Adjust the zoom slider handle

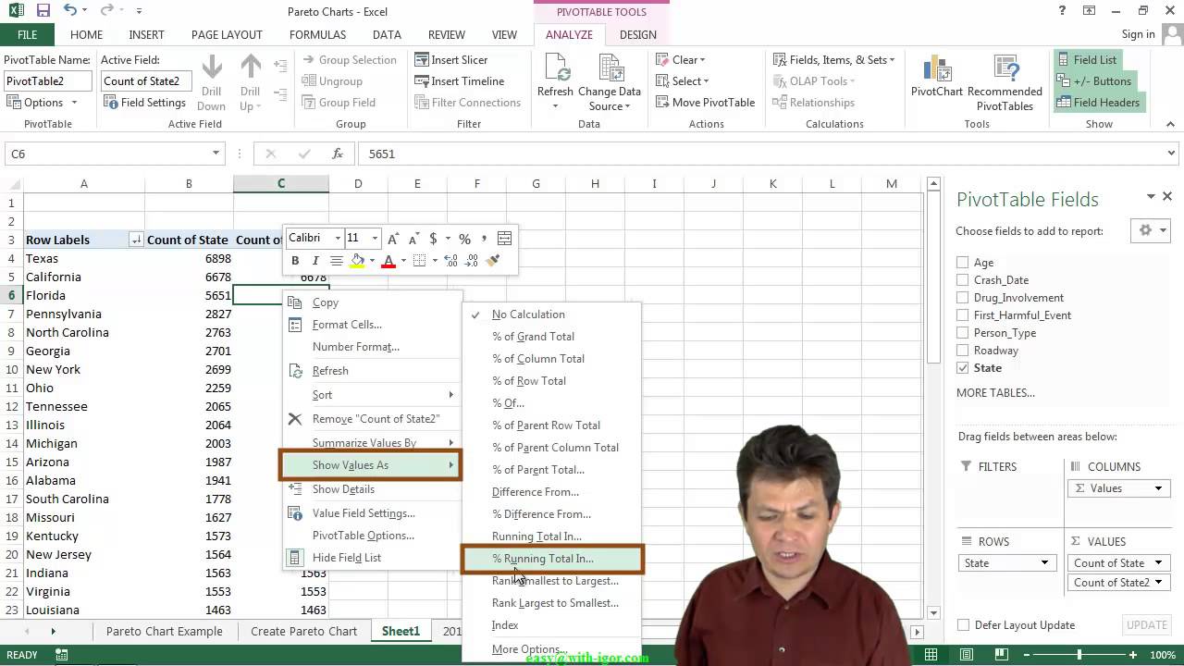coord(1079,655)
